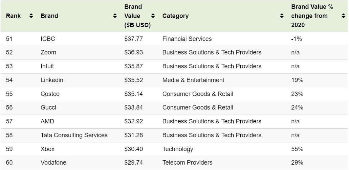Click the Linkedin brand name
This screenshot has width=349, height=170.
(52, 80)
